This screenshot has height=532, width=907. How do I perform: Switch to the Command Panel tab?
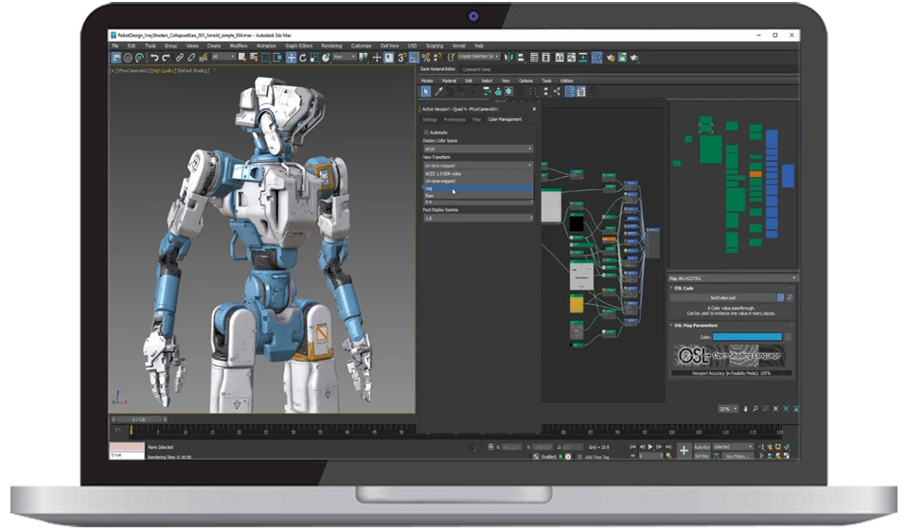pos(476,69)
